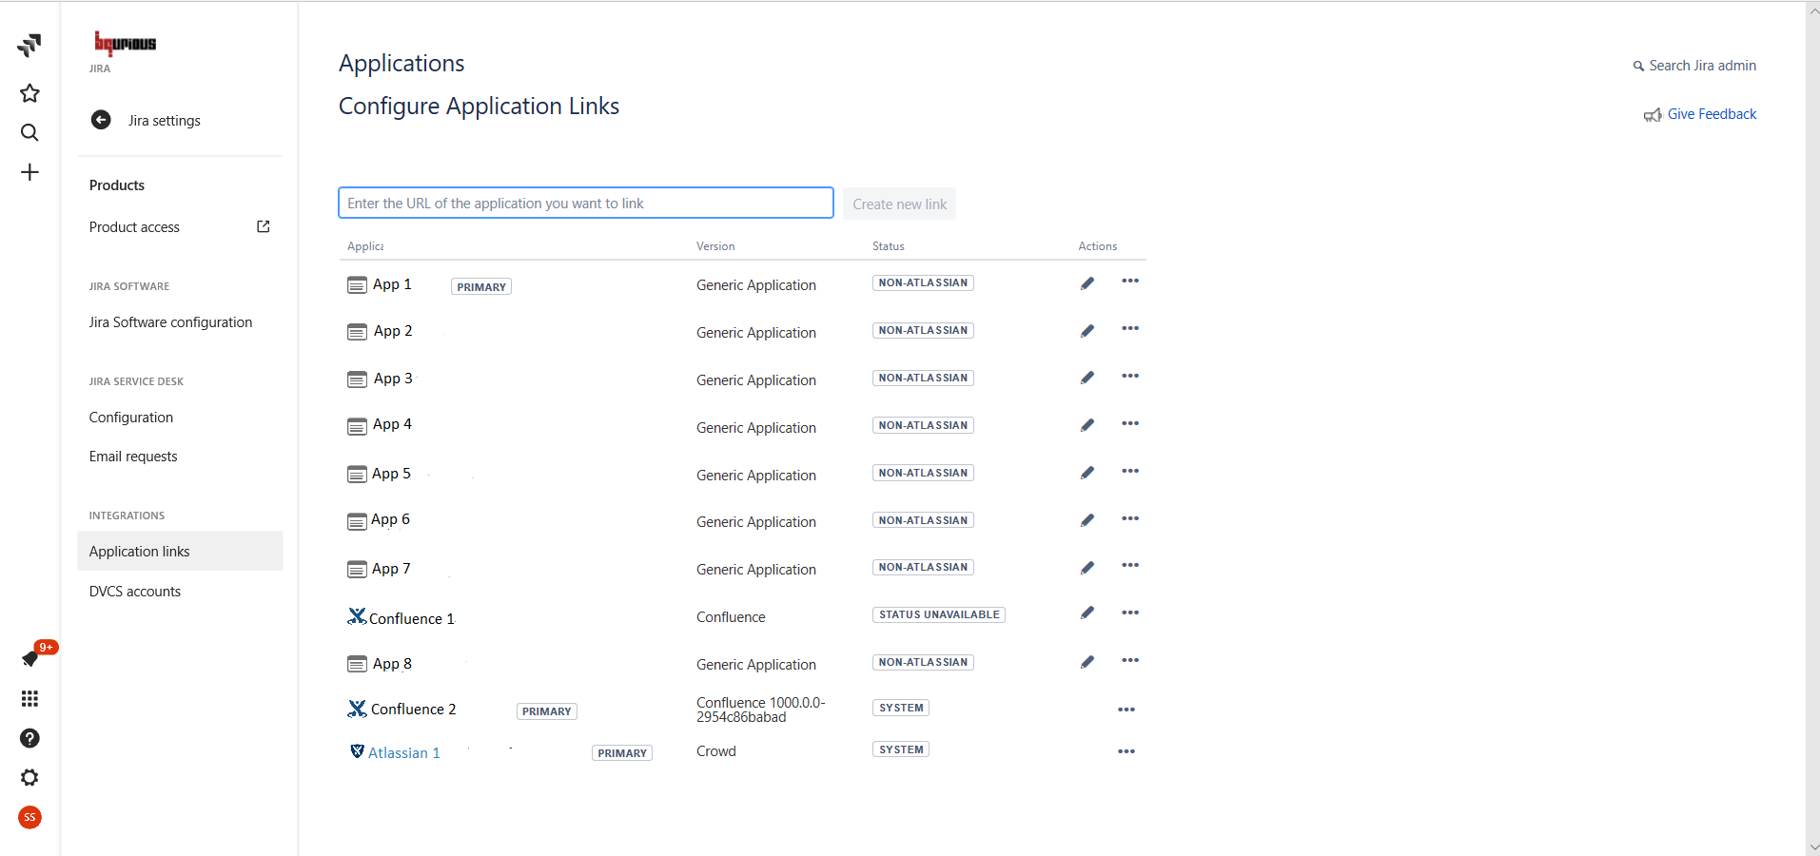1820x856 pixels.
Task: Go back using Jira settings arrow
Action: [x=101, y=120]
